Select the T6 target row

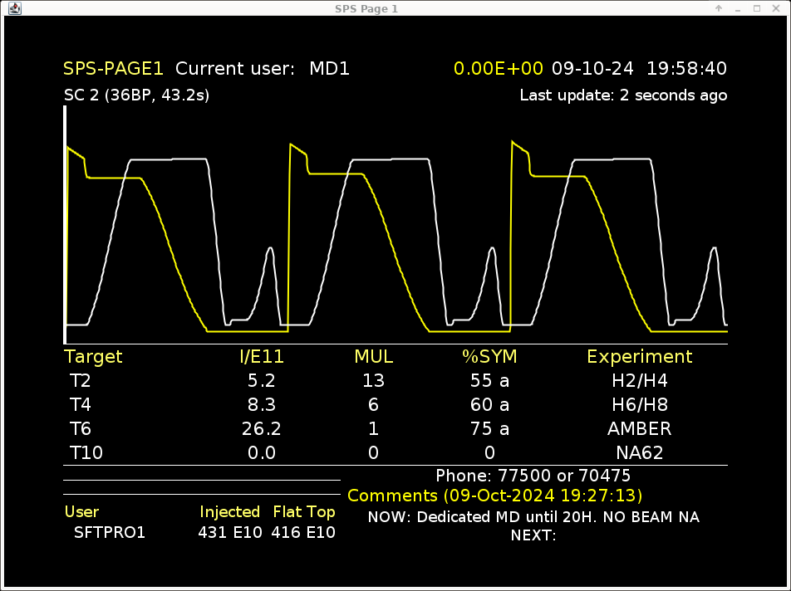click(x=81, y=429)
